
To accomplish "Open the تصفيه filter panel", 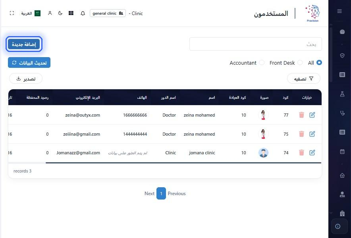I will tap(303, 79).
